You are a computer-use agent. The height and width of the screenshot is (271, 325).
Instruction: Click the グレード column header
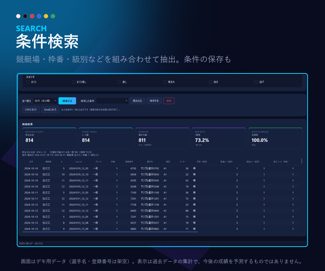coord(99,162)
